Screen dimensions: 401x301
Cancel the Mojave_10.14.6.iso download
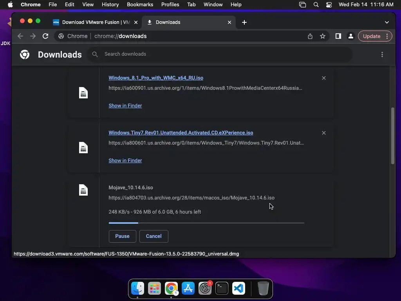(154, 236)
